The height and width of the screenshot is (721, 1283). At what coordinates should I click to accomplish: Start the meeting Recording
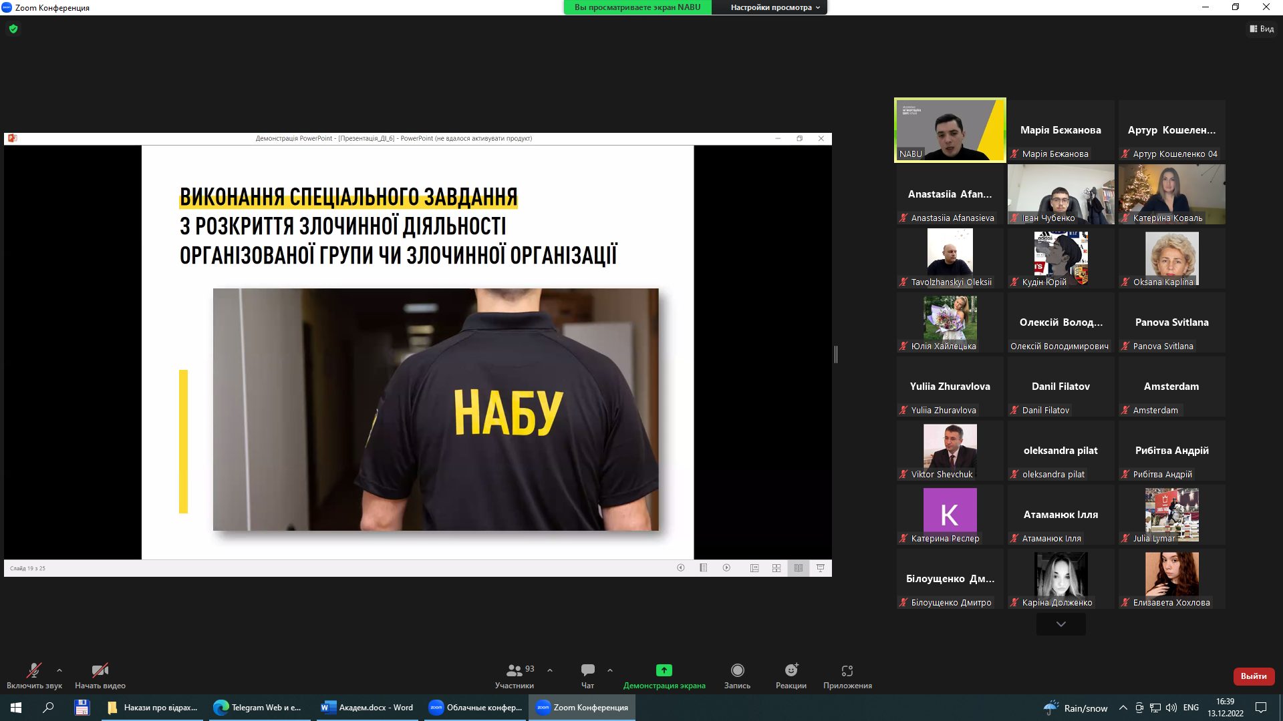pyautogui.click(x=737, y=670)
